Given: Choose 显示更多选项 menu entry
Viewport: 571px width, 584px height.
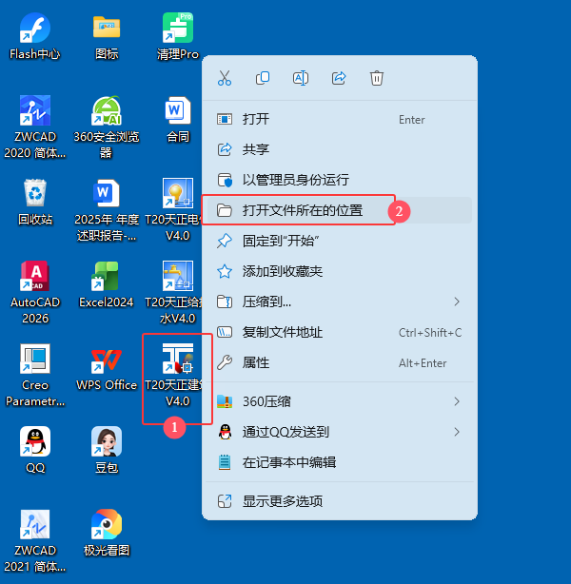Looking at the screenshot, I should click(340, 501).
